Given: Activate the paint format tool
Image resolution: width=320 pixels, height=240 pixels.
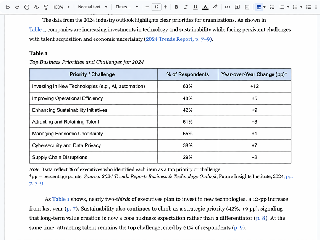Looking at the screenshot, I should (45, 7).
